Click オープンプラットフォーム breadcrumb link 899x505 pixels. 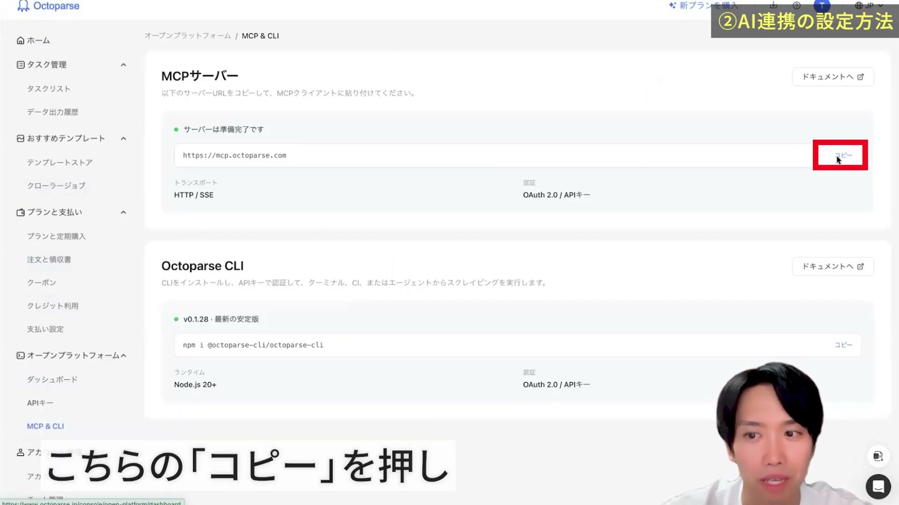pos(187,36)
